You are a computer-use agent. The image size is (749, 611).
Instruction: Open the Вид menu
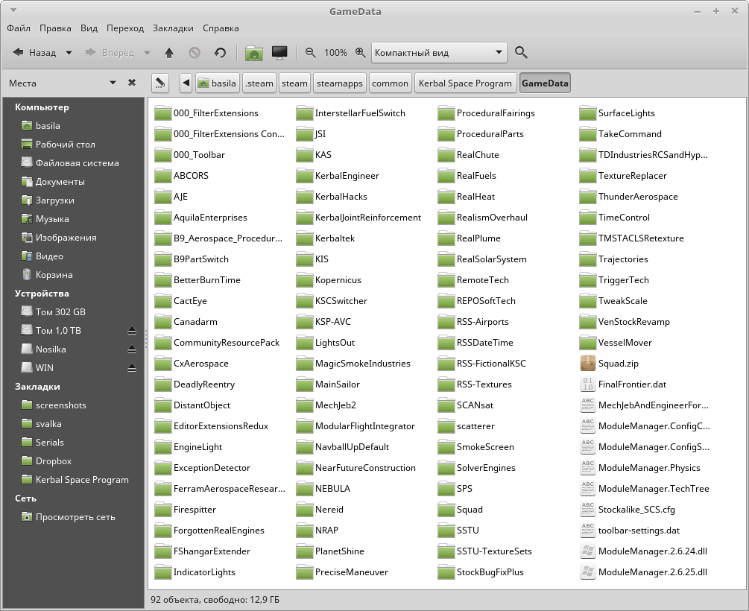click(89, 28)
